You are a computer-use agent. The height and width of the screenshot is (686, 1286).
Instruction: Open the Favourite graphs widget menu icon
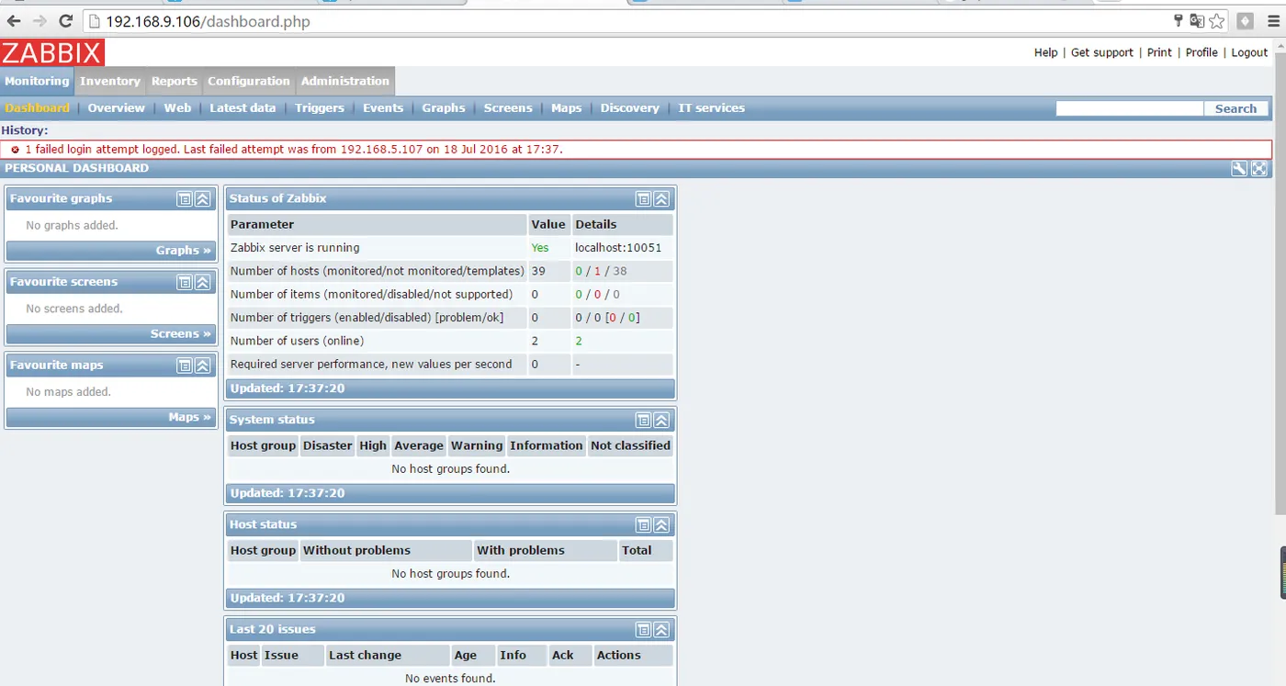185,198
